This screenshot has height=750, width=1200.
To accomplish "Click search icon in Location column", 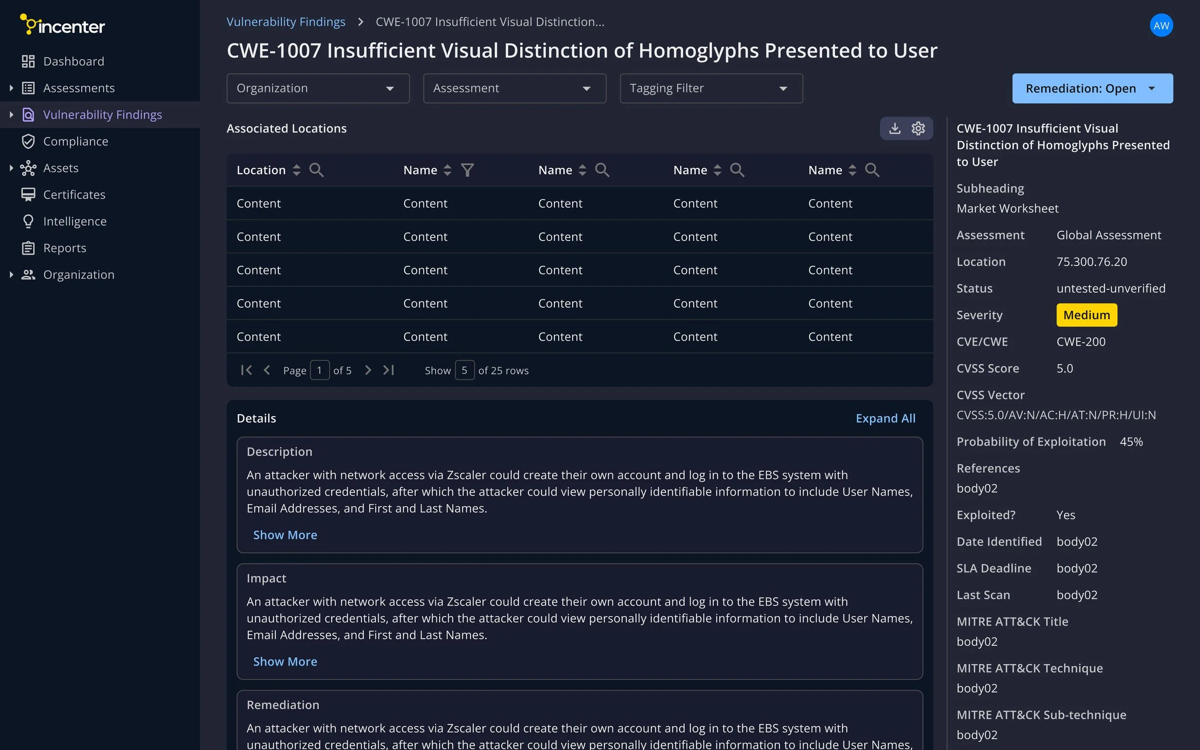I will [x=316, y=170].
